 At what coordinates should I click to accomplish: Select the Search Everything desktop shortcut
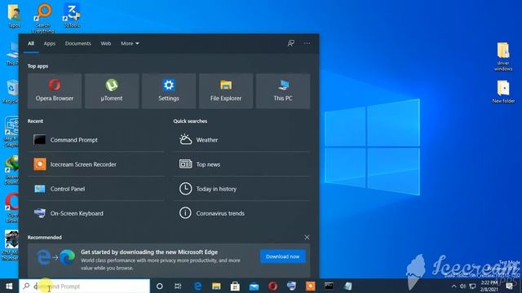tap(43, 18)
